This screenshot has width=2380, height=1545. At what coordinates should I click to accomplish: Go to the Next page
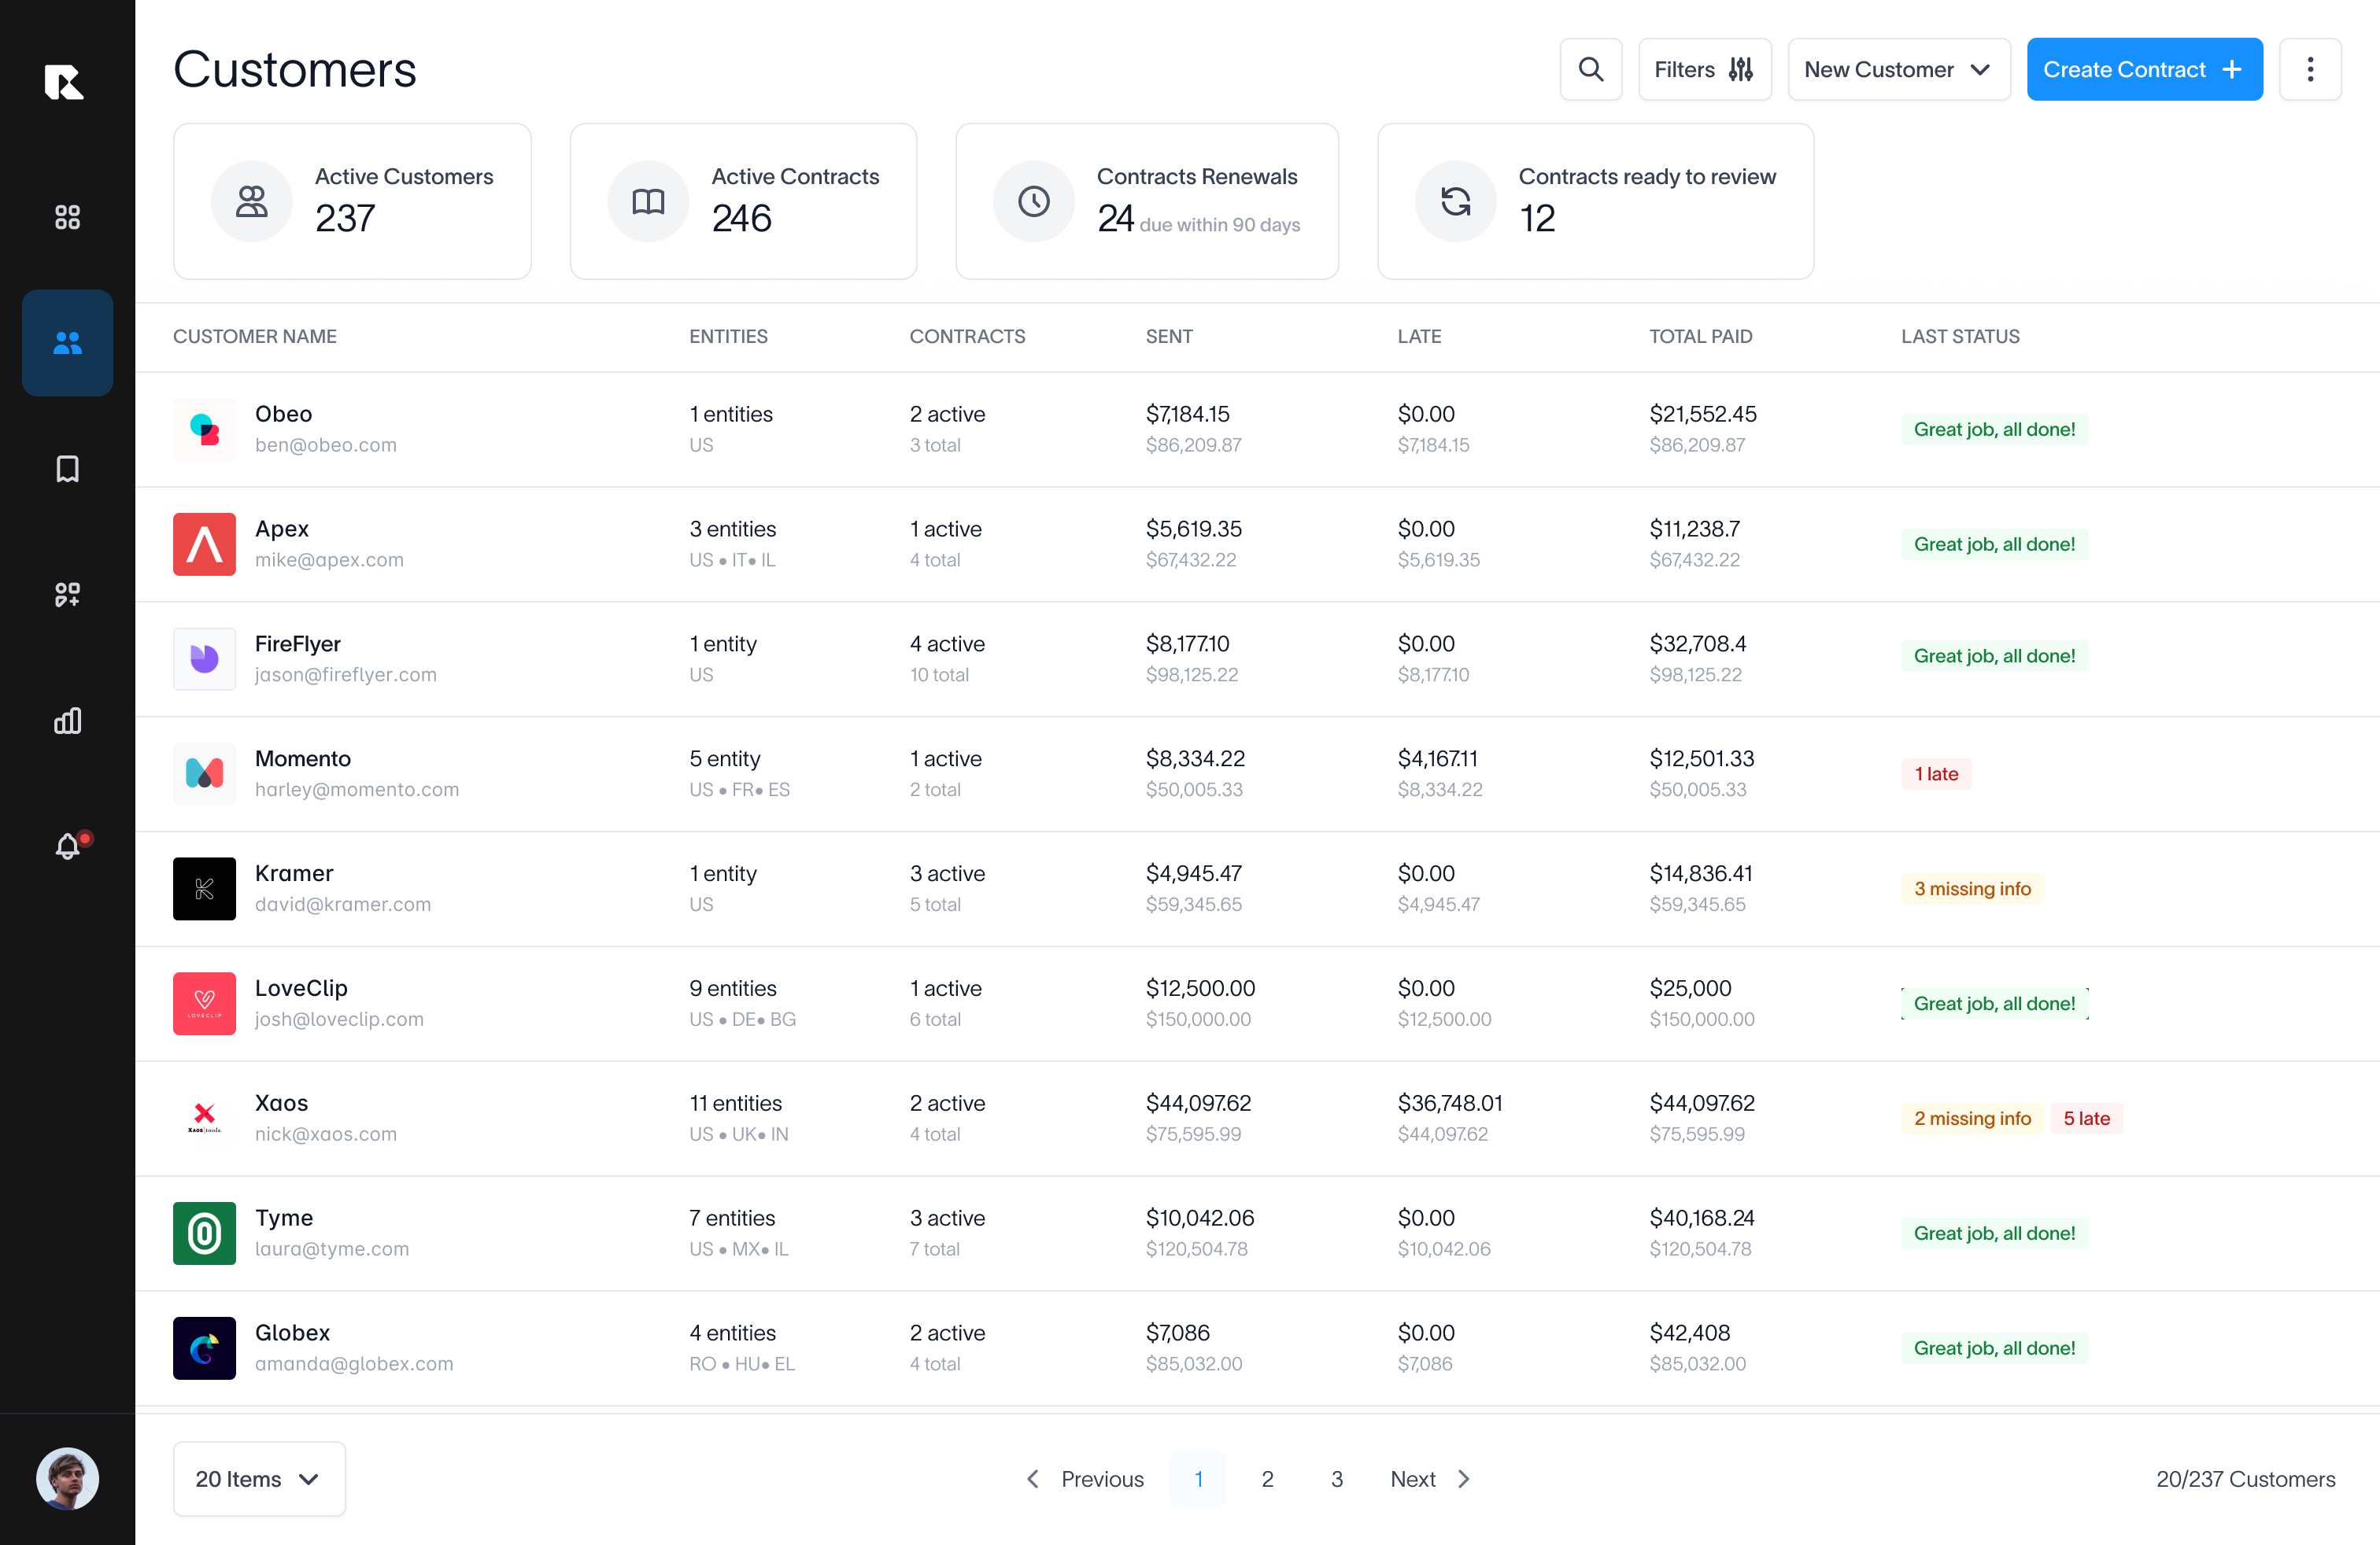(1430, 1478)
